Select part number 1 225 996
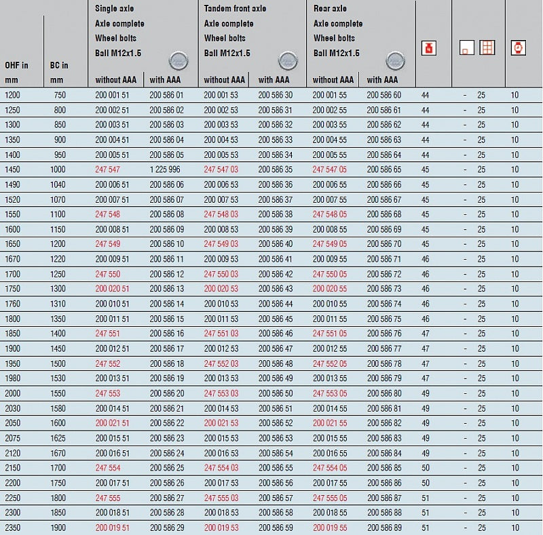This screenshot has height=535, width=543. click(165, 170)
